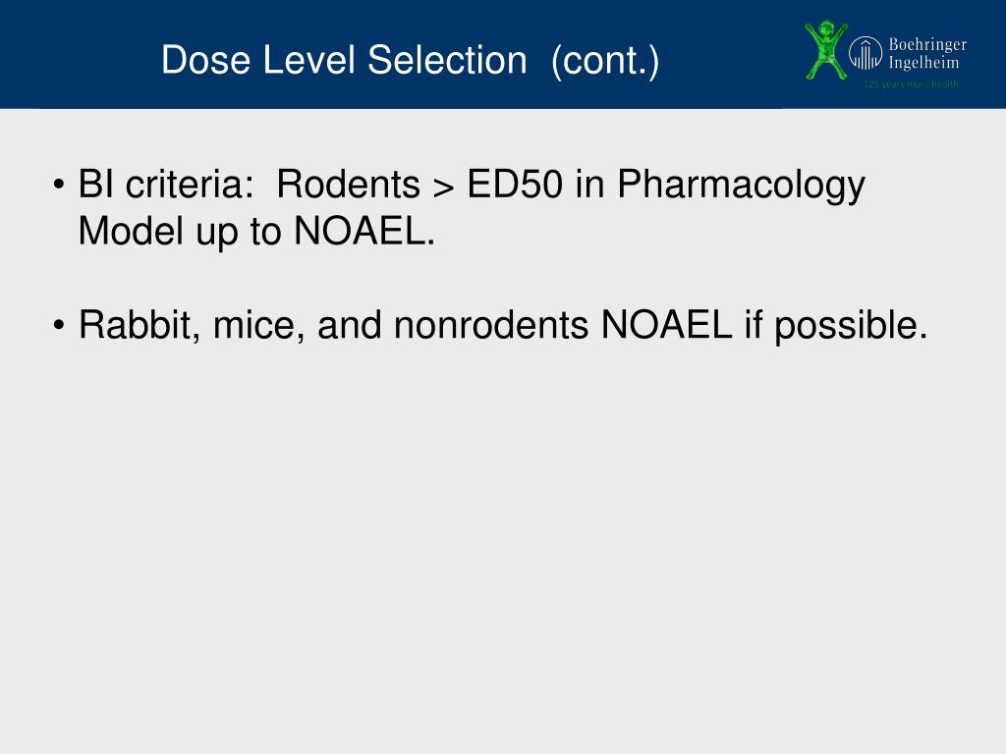Click the "Ingelheim" word in the logo
This screenshot has height=754, width=1006.
[923, 63]
